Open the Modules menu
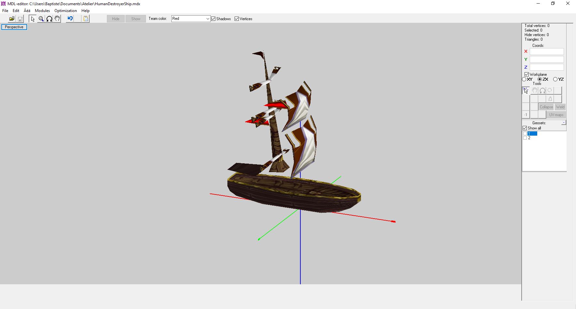 coord(42,11)
